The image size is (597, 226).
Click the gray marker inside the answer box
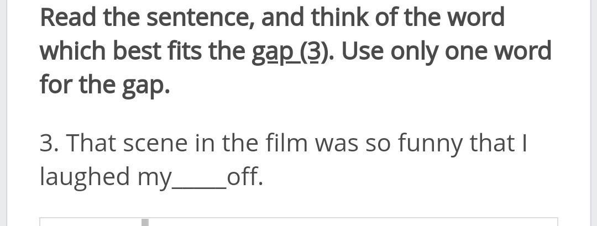point(145,222)
